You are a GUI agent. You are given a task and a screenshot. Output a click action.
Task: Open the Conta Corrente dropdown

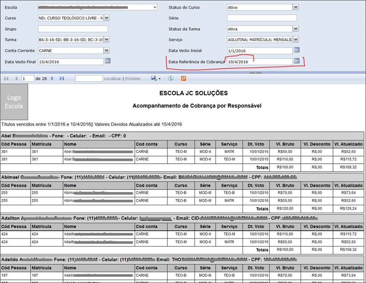coord(107,51)
